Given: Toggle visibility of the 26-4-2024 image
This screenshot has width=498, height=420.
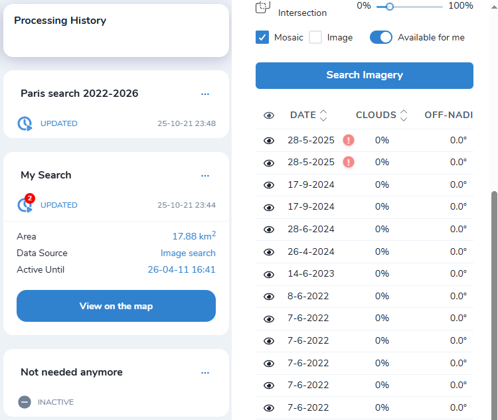Looking at the screenshot, I should 269,252.
